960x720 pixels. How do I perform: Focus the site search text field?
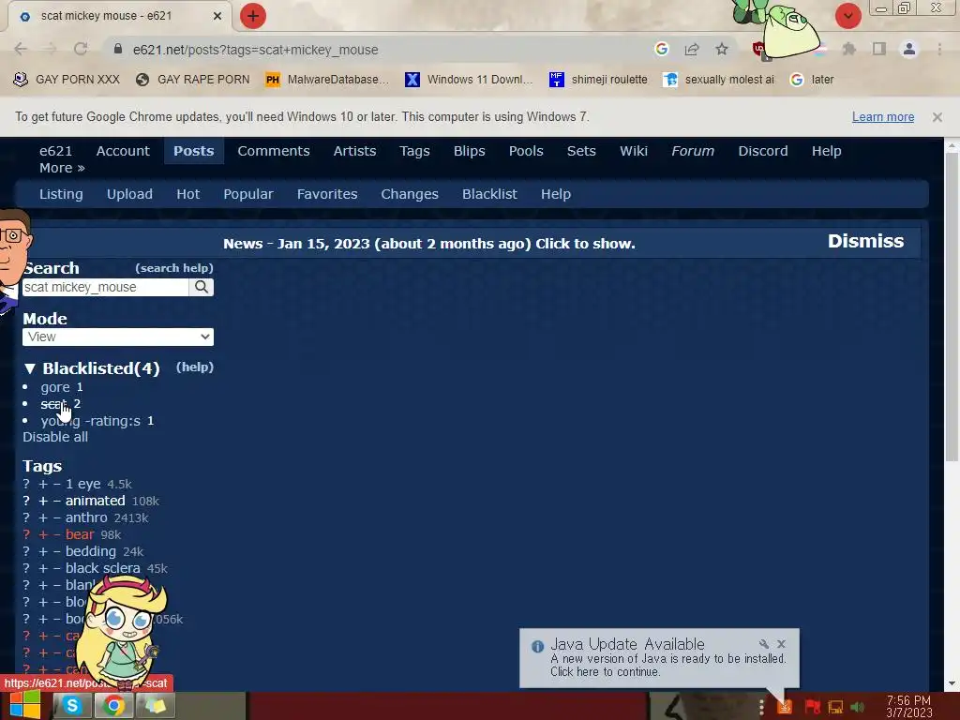(106, 287)
